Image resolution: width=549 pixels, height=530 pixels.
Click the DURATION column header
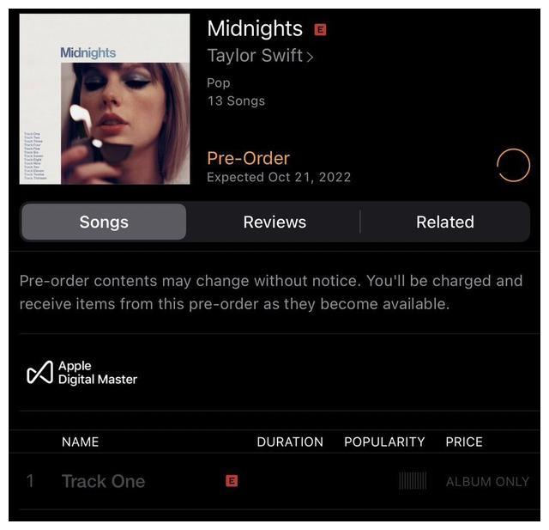tap(290, 442)
